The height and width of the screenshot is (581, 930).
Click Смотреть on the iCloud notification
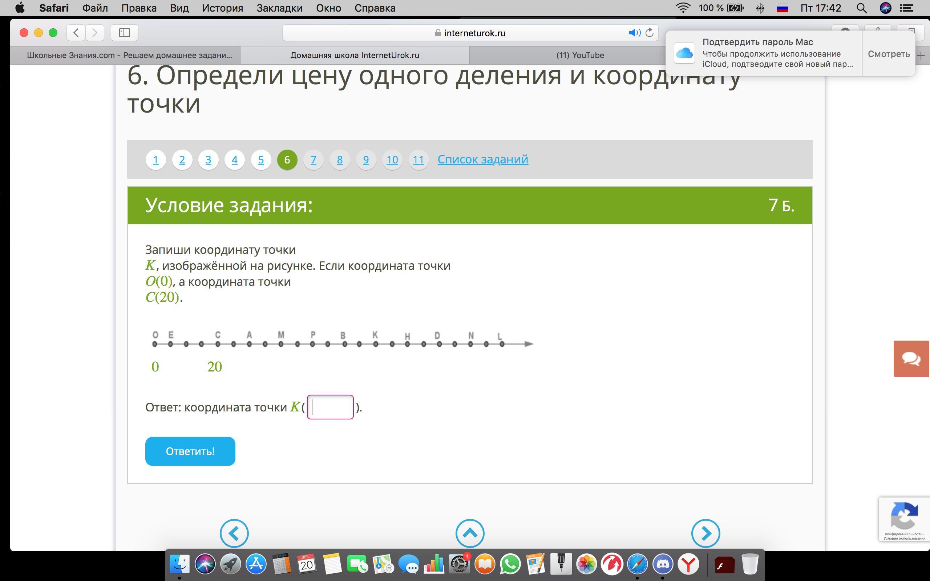[x=889, y=54]
